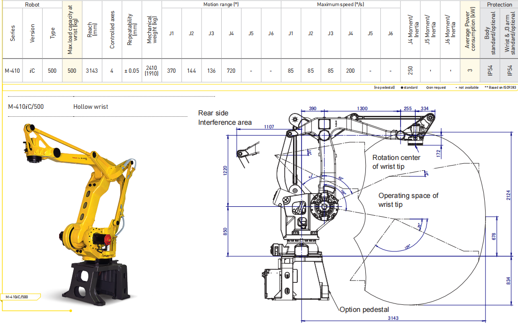The image size is (518, 333).
Task: Select the "334" dimension in the drawing
Action: pos(425,108)
